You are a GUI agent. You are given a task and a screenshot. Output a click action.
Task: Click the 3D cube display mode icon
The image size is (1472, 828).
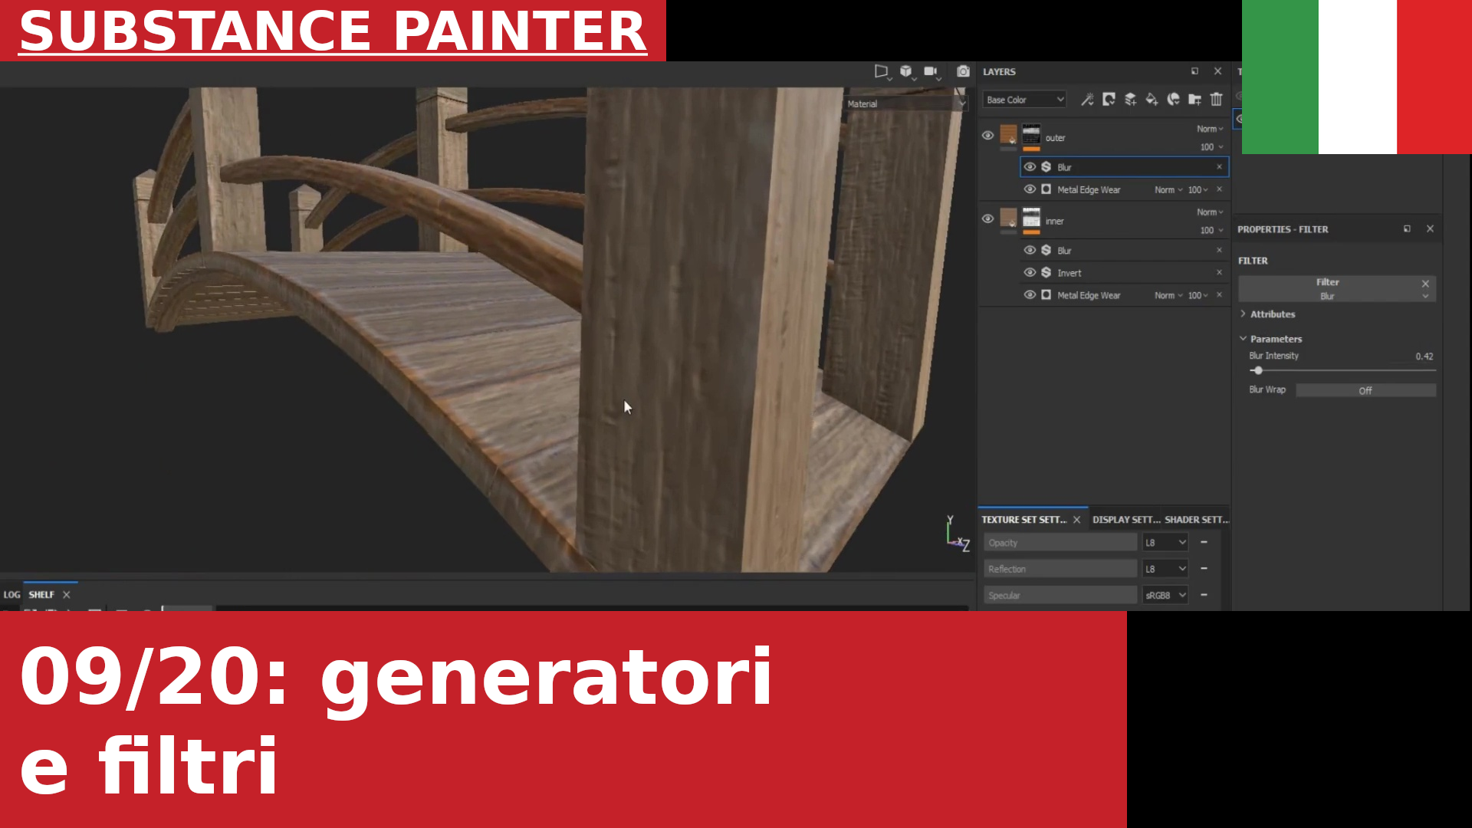tap(907, 72)
